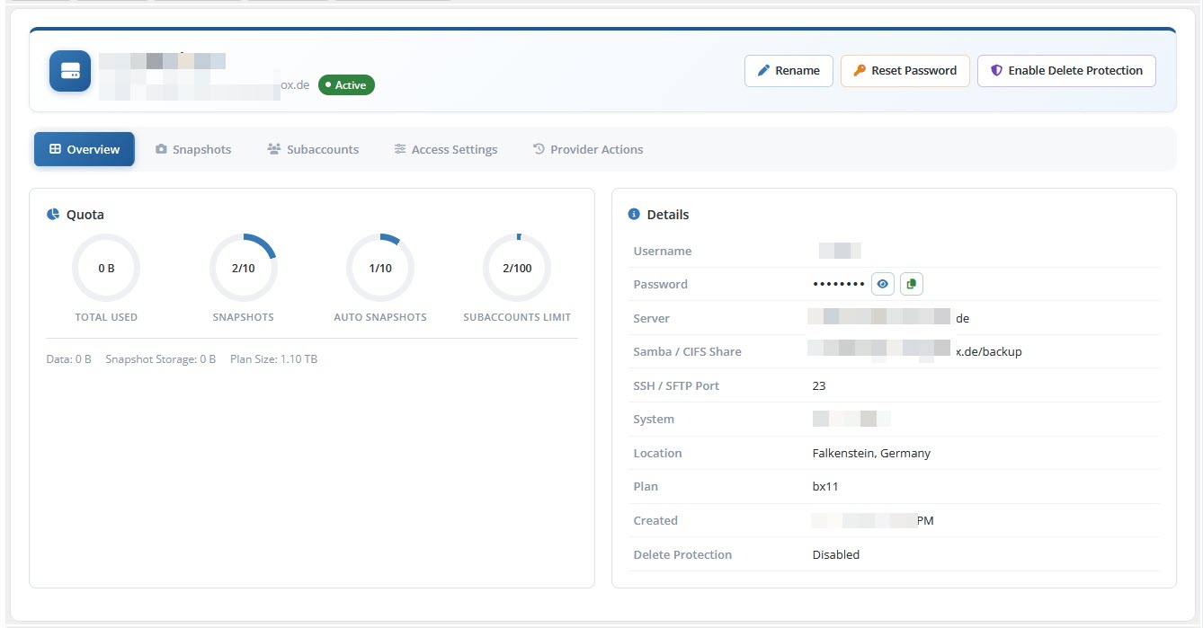Click the 2/10 snapshots progress ring
1203x628 pixels.
pyautogui.click(x=244, y=268)
